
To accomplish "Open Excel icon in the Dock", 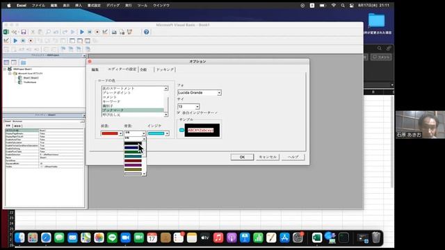I will click(317, 237).
